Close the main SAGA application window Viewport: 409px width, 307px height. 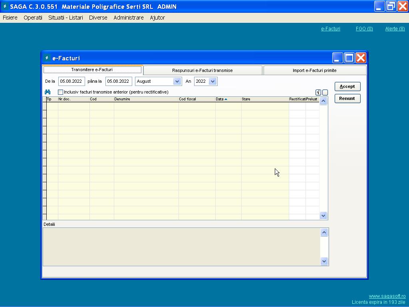coord(403,6)
